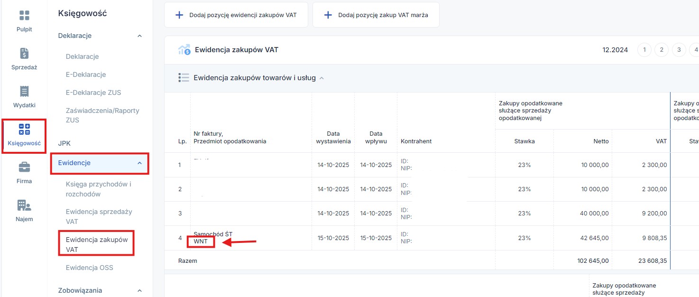Collapse the Ewidencje menu section
This screenshot has width=699, height=297.
click(139, 163)
